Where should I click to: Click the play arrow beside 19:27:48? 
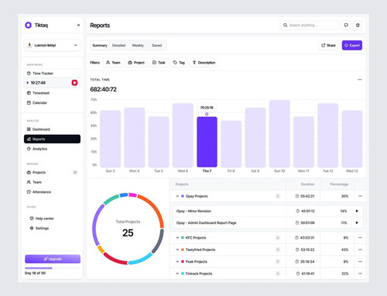pyautogui.click(x=28, y=83)
